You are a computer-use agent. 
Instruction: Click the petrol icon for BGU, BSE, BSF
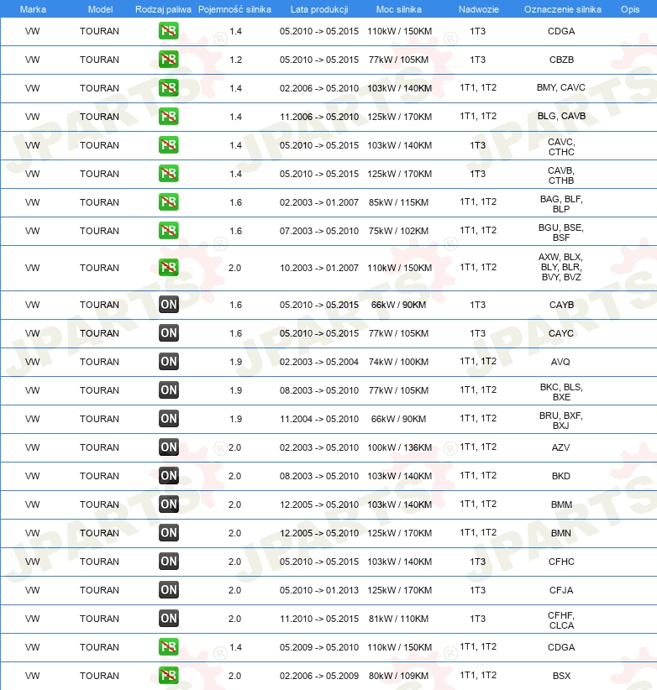pos(169,231)
